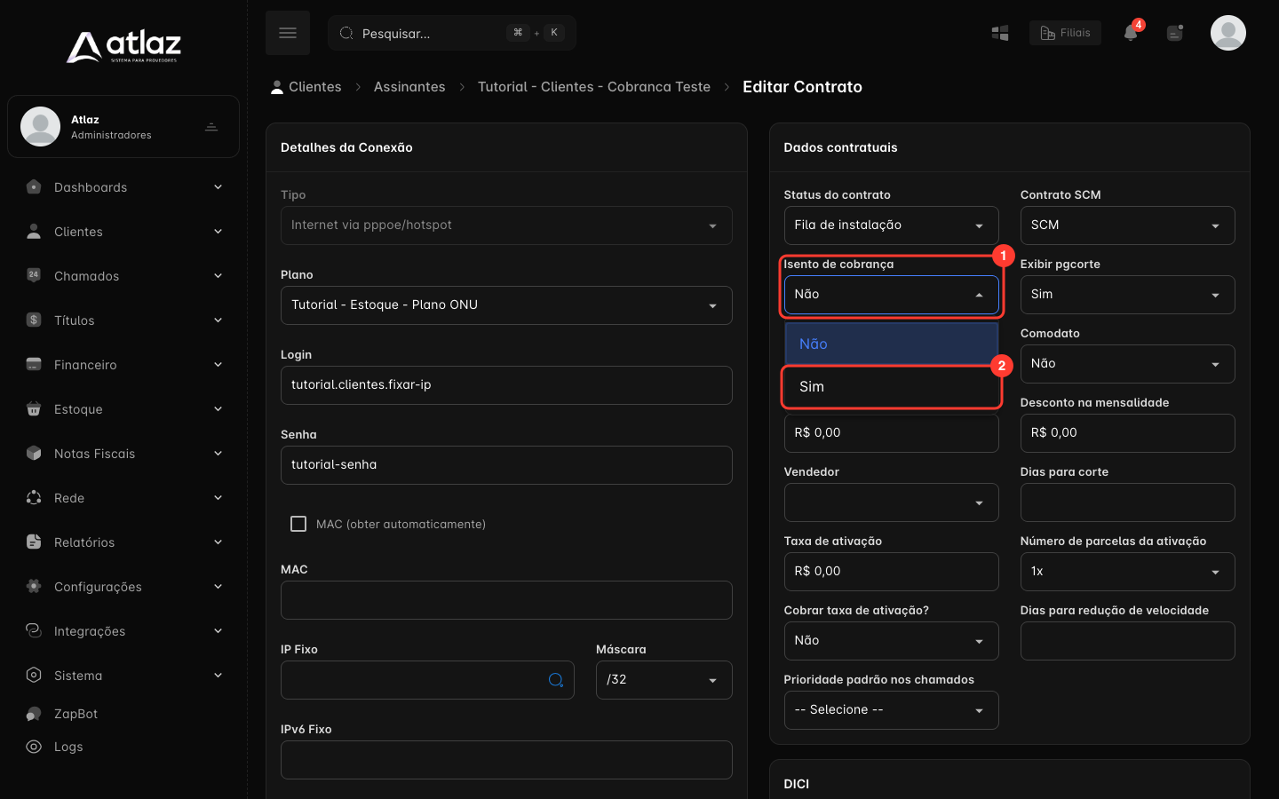The height and width of the screenshot is (799, 1279).
Task: Open the Contrato SCM dropdown
Action: pos(1127,225)
